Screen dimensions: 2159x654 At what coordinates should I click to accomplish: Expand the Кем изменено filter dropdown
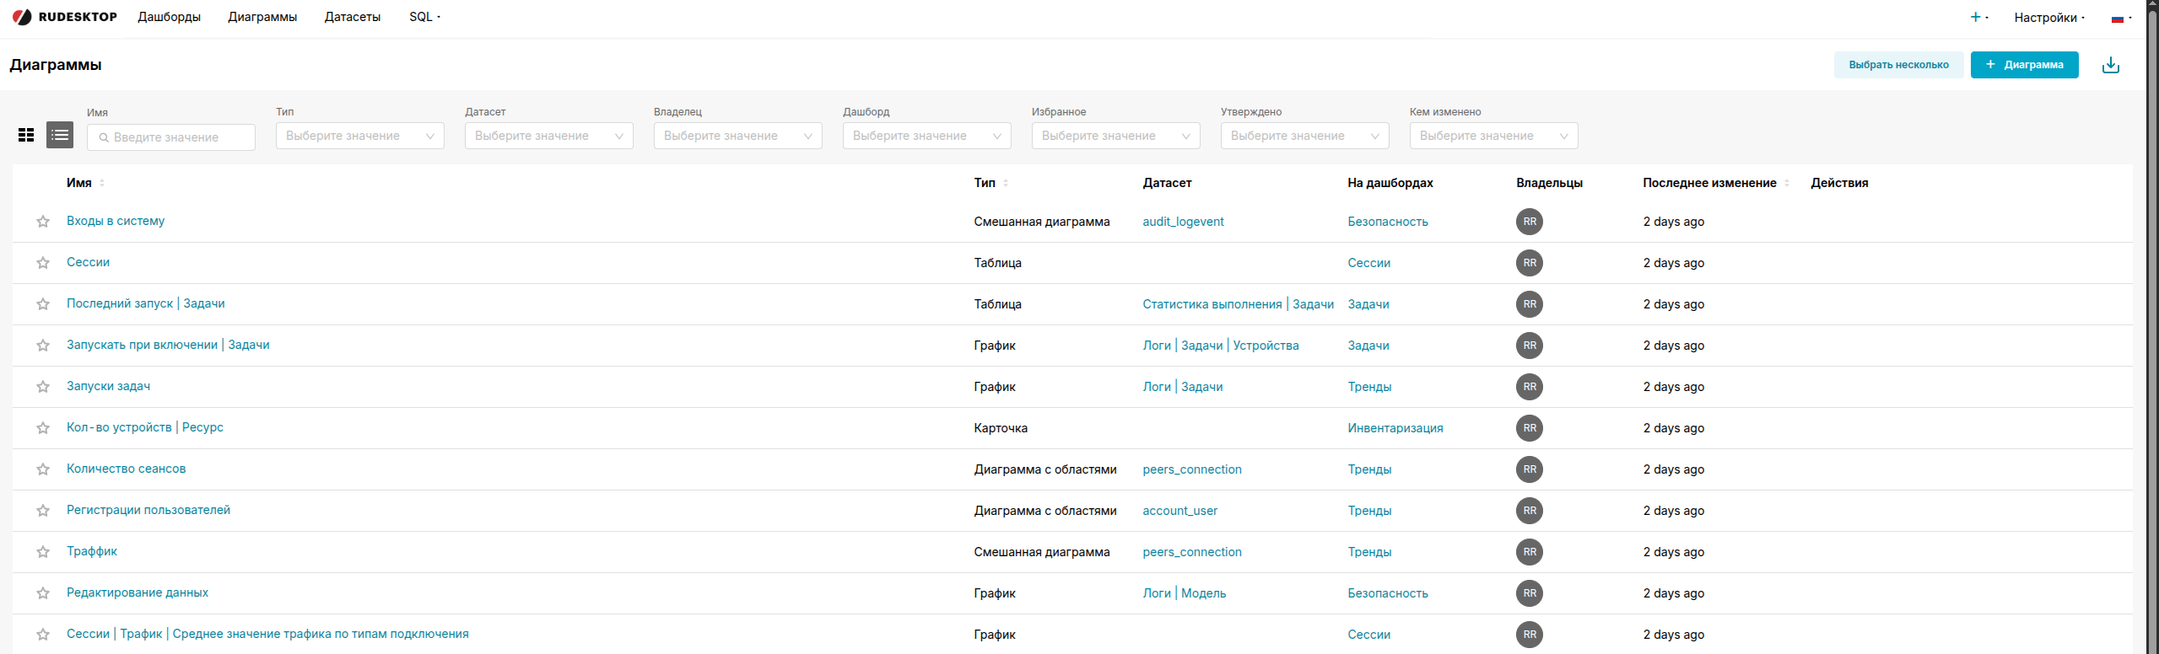[1492, 136]
